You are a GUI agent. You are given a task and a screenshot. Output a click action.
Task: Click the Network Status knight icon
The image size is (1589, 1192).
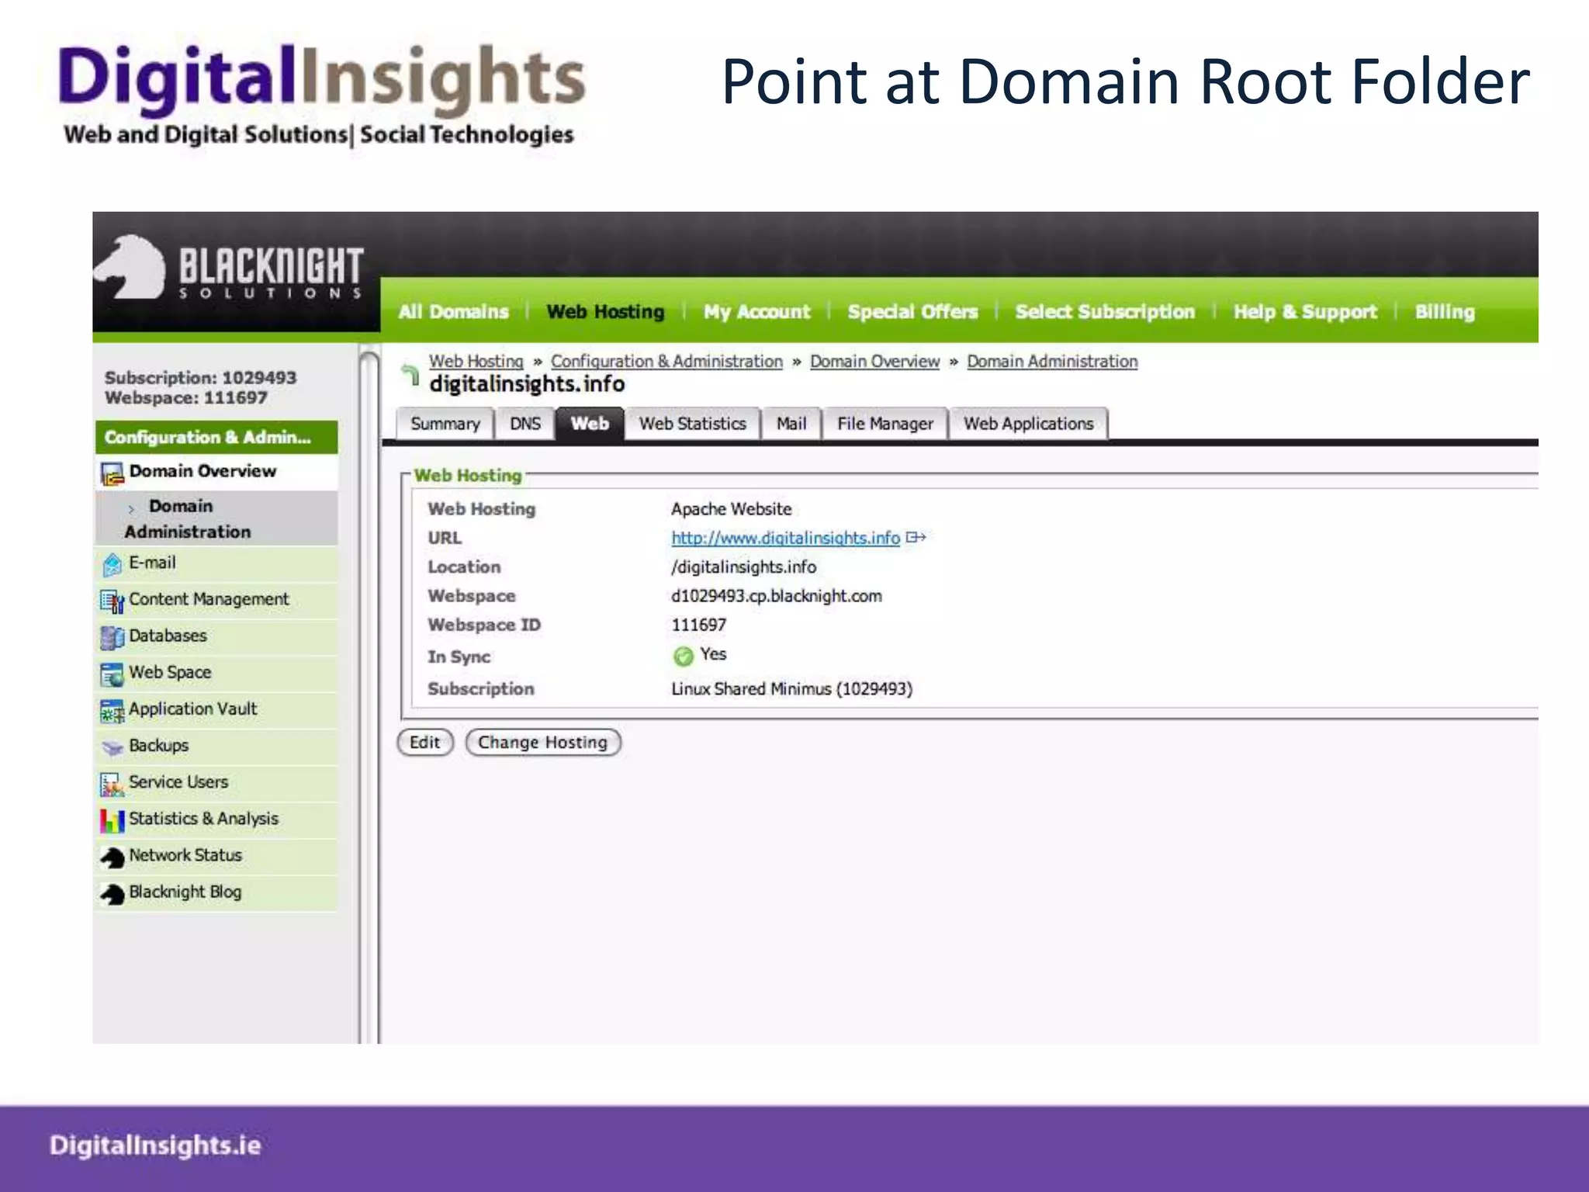click(112, 857)
